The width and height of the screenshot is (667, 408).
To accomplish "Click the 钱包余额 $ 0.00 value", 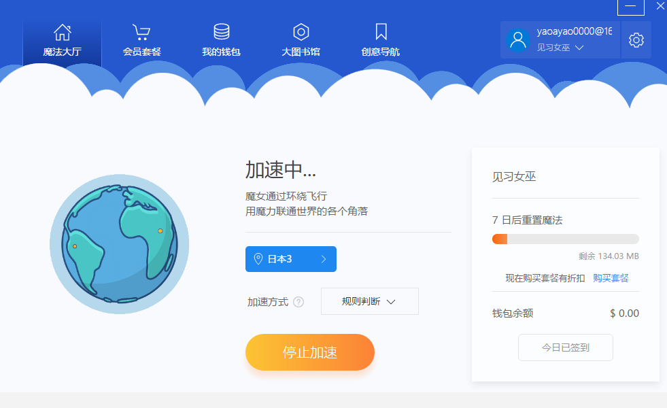I will (x=624, y=313).
